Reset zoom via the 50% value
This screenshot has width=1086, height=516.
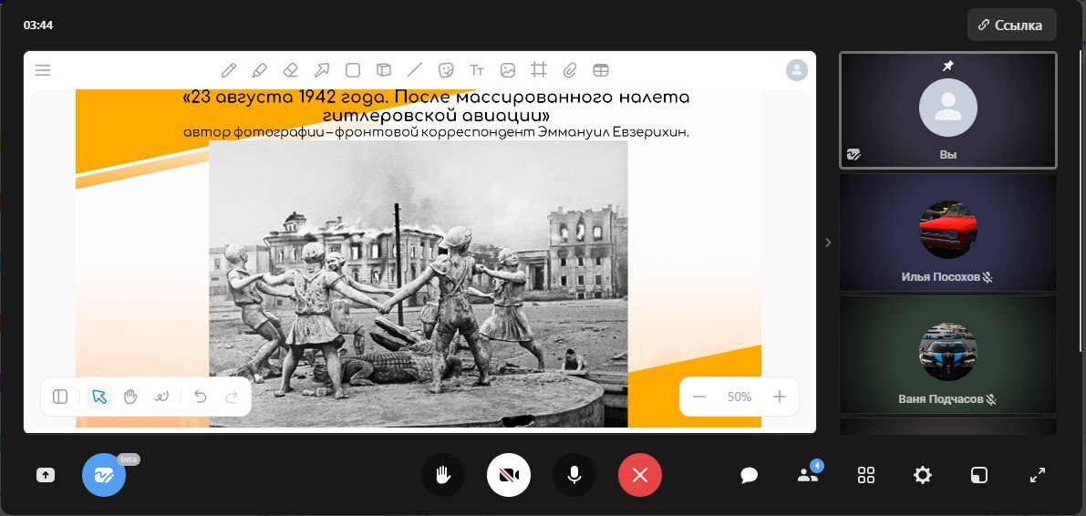coord(739,397)
